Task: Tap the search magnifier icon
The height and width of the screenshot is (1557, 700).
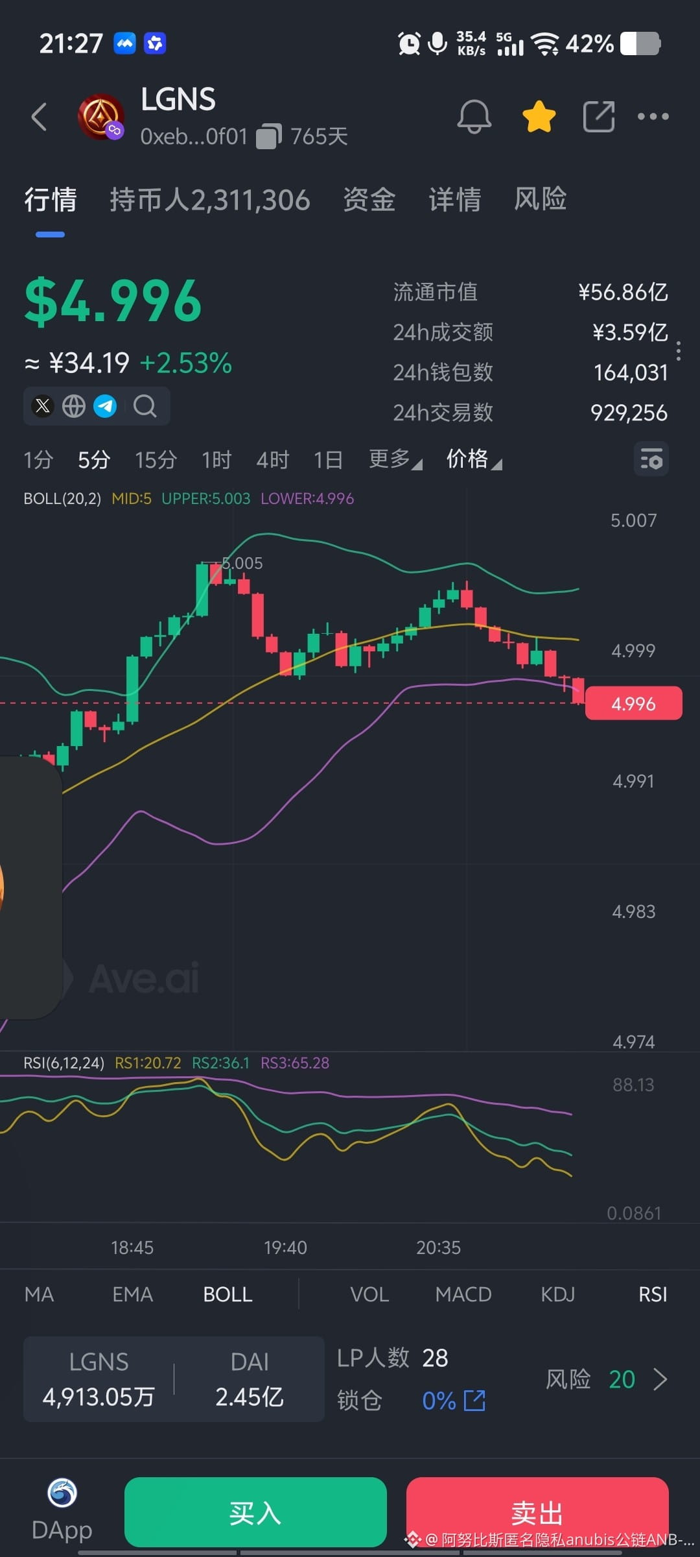Action: [145, 406]
